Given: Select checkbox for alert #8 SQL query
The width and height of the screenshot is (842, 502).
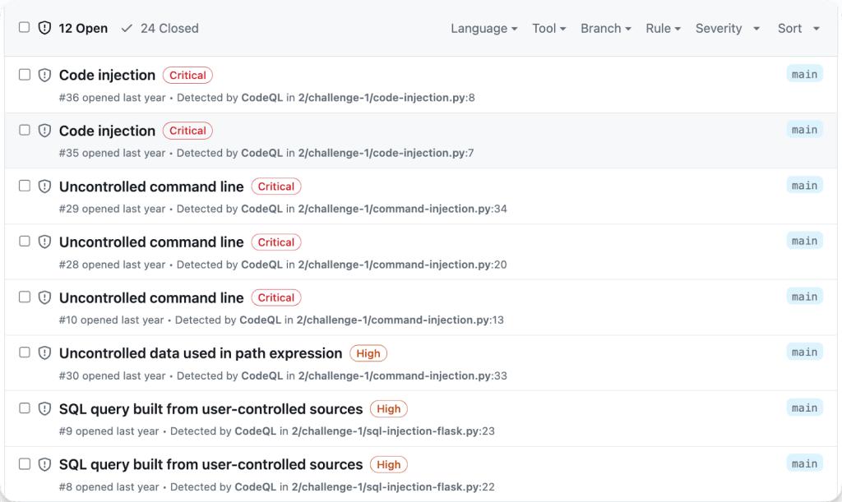Looking at the screenshot, I should [24, 463].
